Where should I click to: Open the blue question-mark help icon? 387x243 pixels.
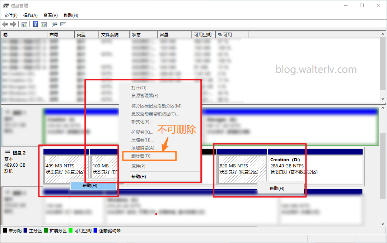coord(35,24)
